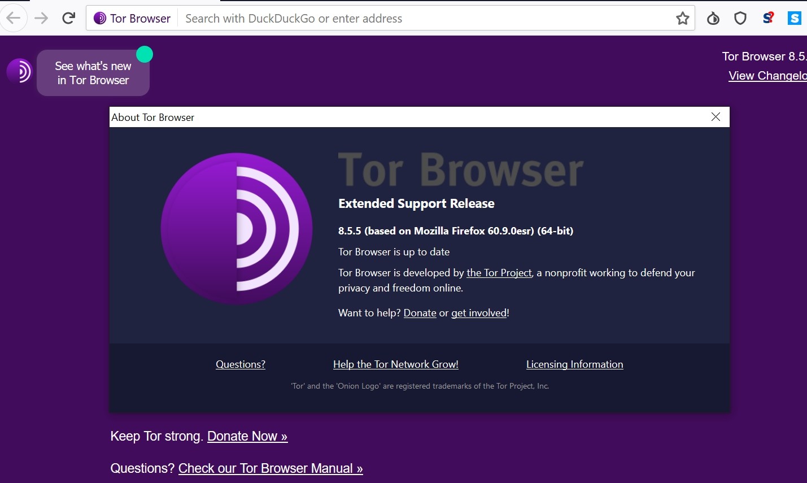
Task: Open the Tor onion button in toolbar
Action: pyautogui.click(x=713, y=19)
